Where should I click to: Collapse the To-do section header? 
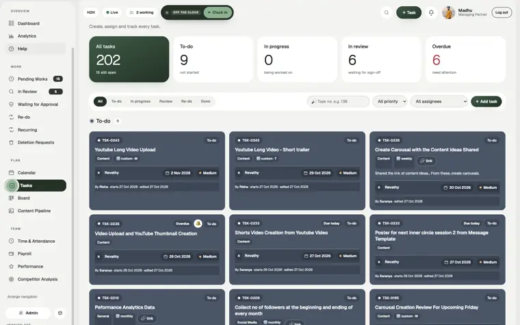point(105,121)
